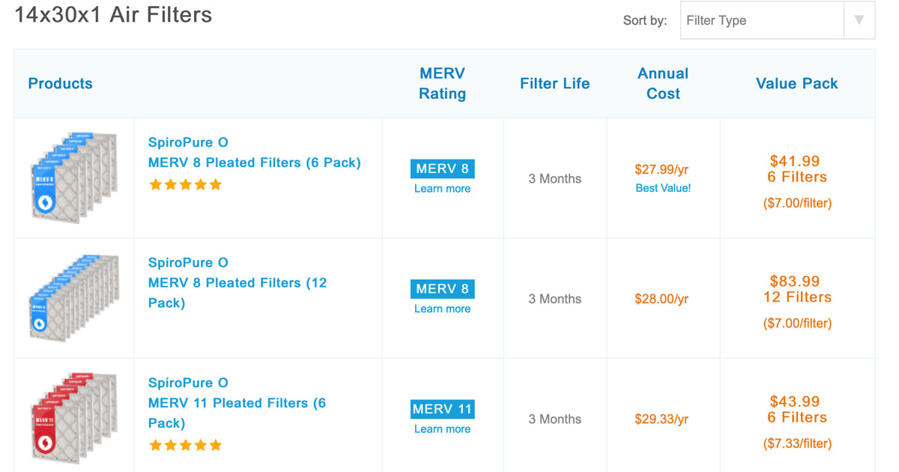Click MERV 8 6-pack product thumbnail
Screen dimensions: 899x472
click(73, 178)
